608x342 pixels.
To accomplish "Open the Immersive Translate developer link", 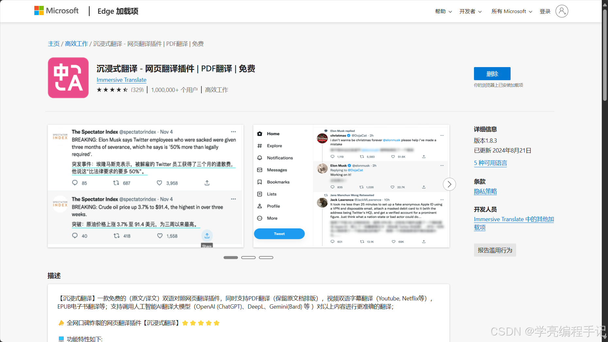I will tap(513, 219).
